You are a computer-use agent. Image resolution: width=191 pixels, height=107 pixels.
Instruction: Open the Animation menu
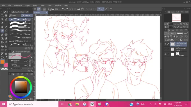[18, 6]
